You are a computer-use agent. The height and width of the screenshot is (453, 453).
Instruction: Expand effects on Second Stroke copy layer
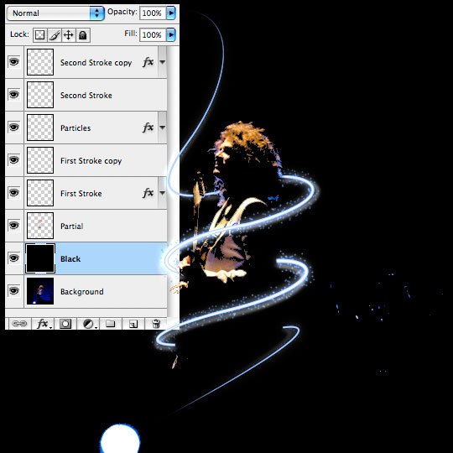coord(163,62)
